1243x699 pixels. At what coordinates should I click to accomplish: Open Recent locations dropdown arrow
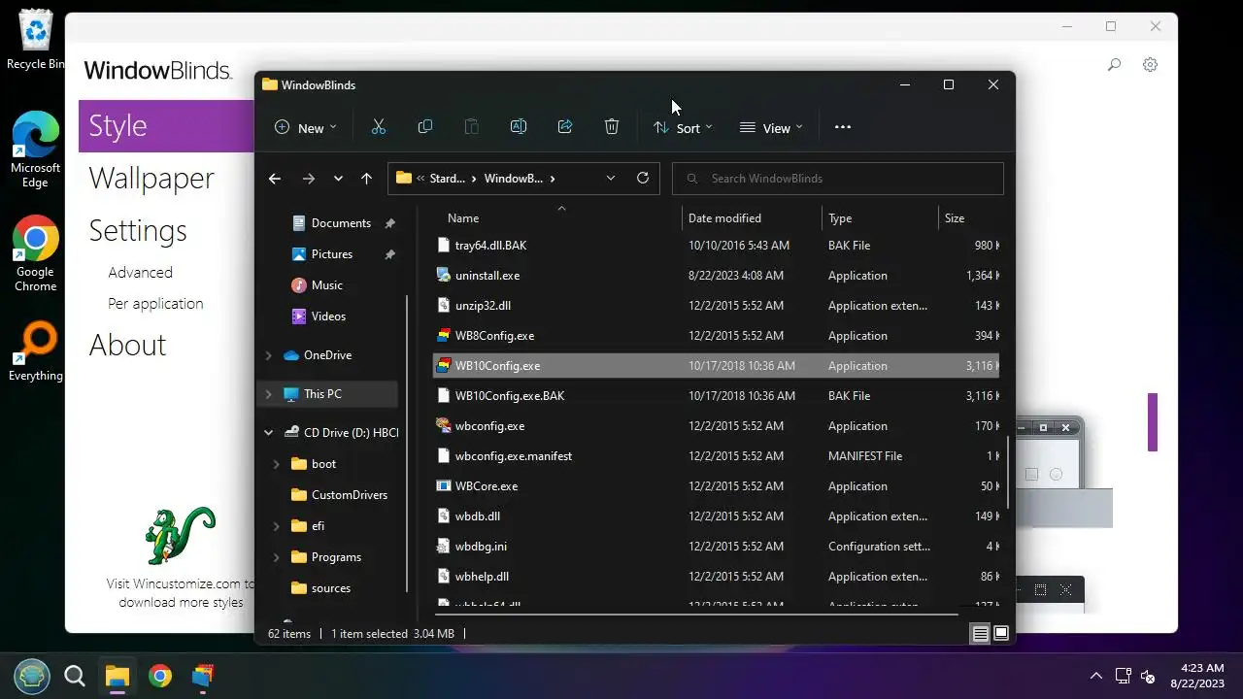coord(338,179)
